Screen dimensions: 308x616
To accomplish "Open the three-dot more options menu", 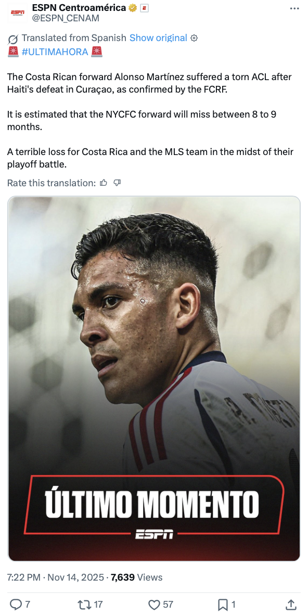I will click(x=294, y=8).
